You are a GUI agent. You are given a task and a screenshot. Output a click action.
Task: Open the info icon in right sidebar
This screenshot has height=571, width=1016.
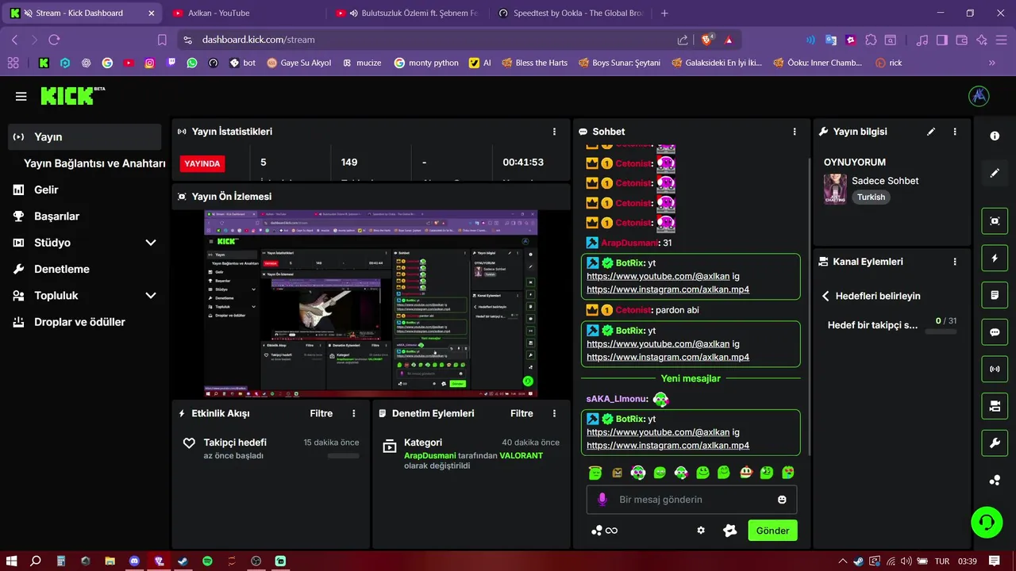click(x=995, y=136)
